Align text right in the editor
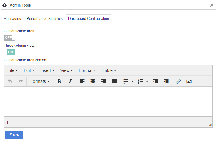 (103, 81)
